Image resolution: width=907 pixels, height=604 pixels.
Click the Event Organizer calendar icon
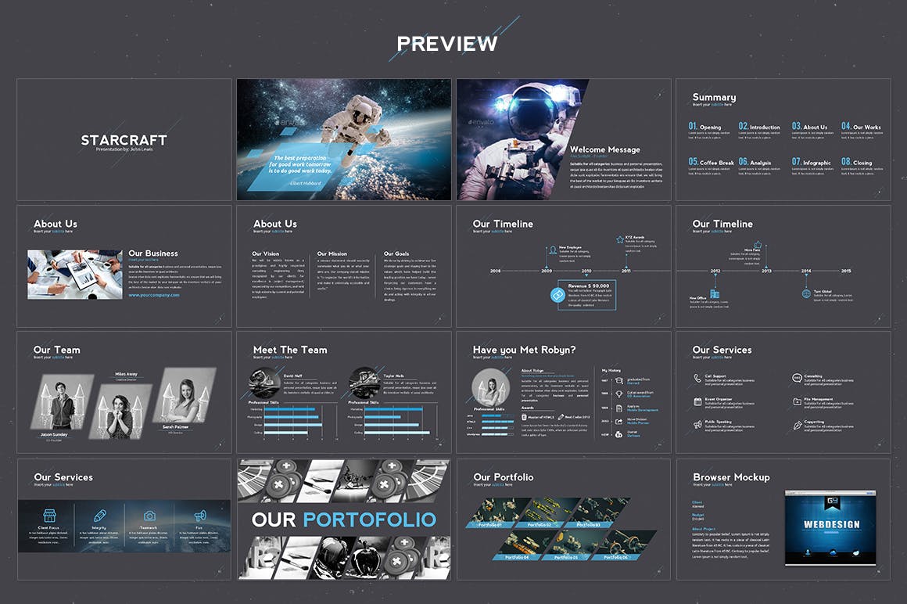click(697, 401)
